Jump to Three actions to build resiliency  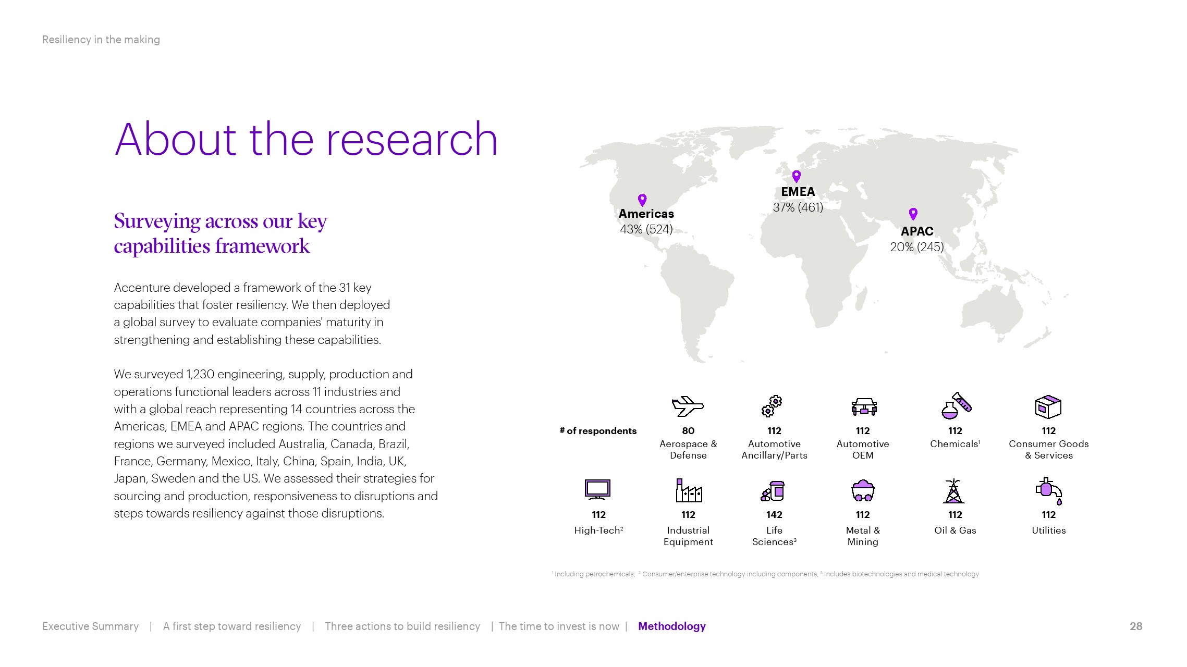click(x=402, y=626)
